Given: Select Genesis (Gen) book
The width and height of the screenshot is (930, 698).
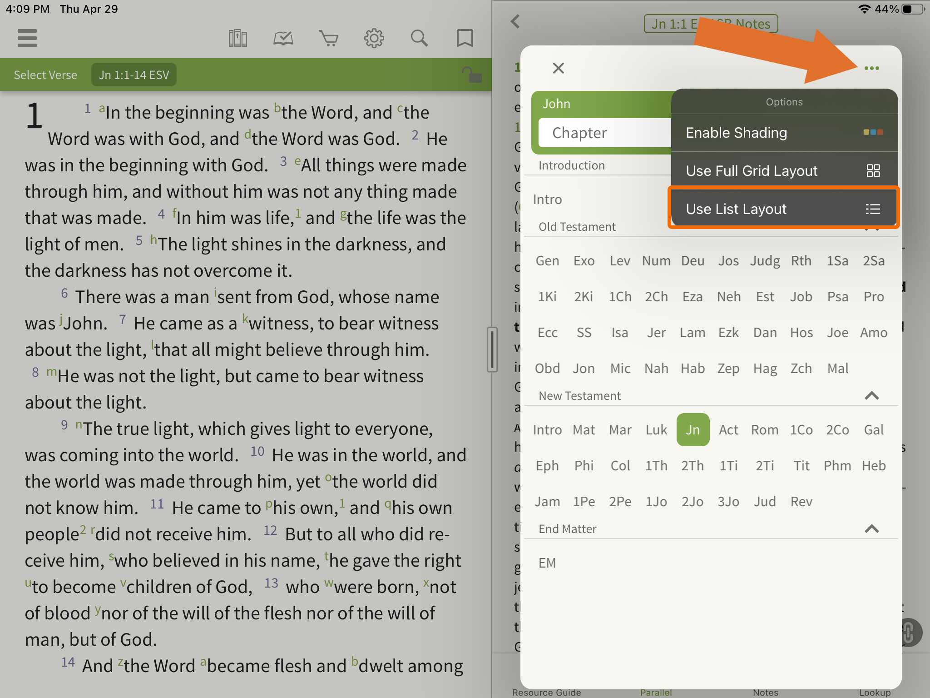Looking at the screenshot, I should coord(547,261).
